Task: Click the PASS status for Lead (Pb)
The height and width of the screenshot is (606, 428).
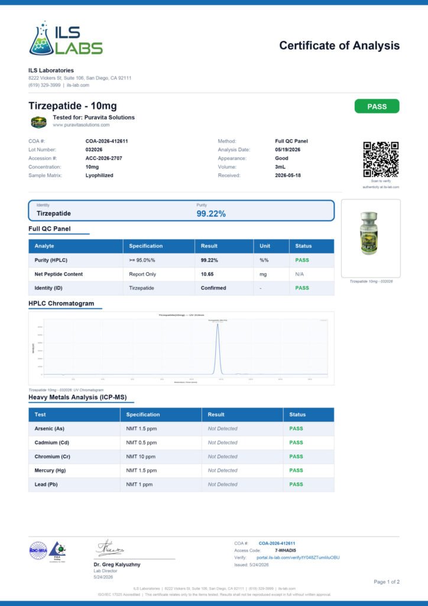Action: pyautogui.click(x=296, y=484)
